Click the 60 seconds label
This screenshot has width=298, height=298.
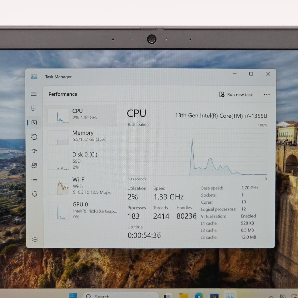(x=137, y=179)
